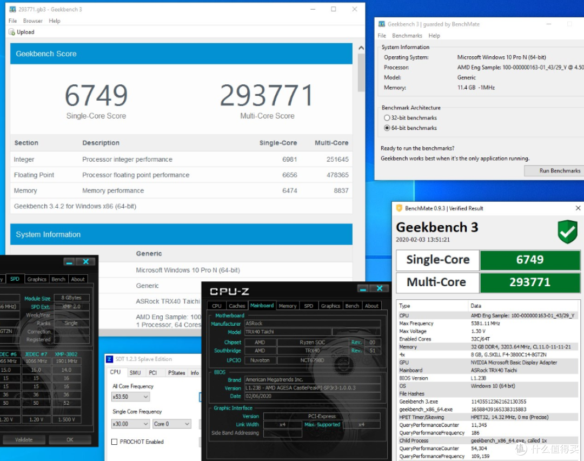Click the XMP-3802 column header in SPD
Screen dimensions: 584x461
coord(66,354)
